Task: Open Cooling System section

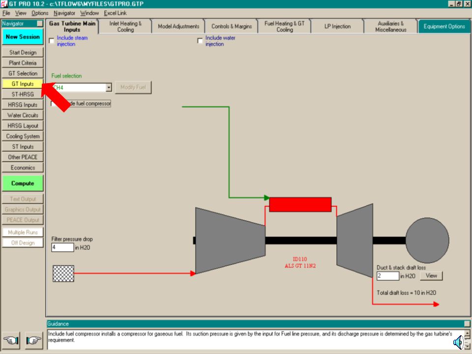Action: tap(23, 136)
